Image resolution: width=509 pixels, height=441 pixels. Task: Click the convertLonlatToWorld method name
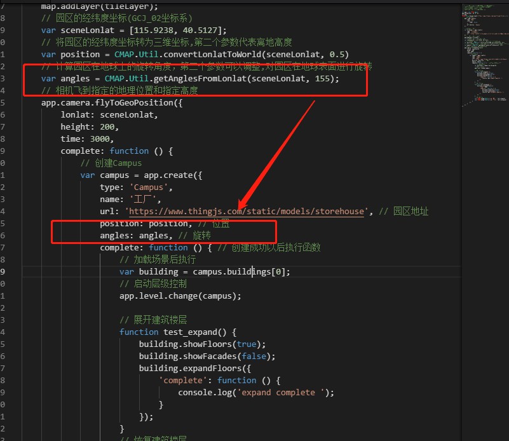tap(212, 55)
